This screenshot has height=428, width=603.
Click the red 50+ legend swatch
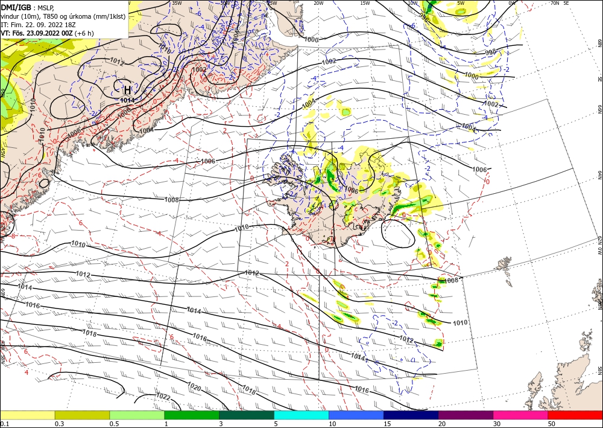(x=575, y=415)
